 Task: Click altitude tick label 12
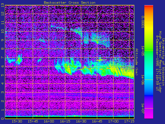pyautogui.click(x=3, y=14)
